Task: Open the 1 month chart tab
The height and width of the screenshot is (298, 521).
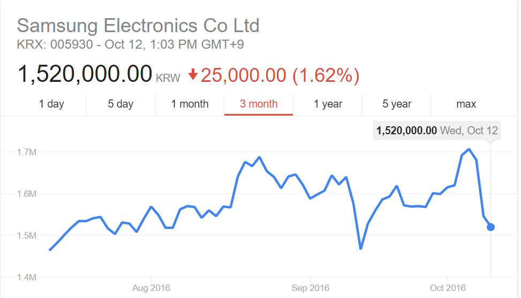Action: coord(190,104)
